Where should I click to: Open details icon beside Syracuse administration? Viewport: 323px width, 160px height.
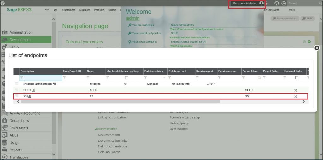click(x=54, y=84)
